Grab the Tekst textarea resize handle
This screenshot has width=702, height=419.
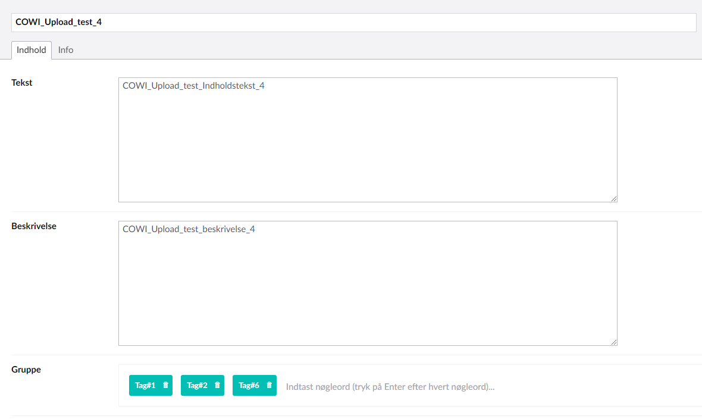click(613, 198)
